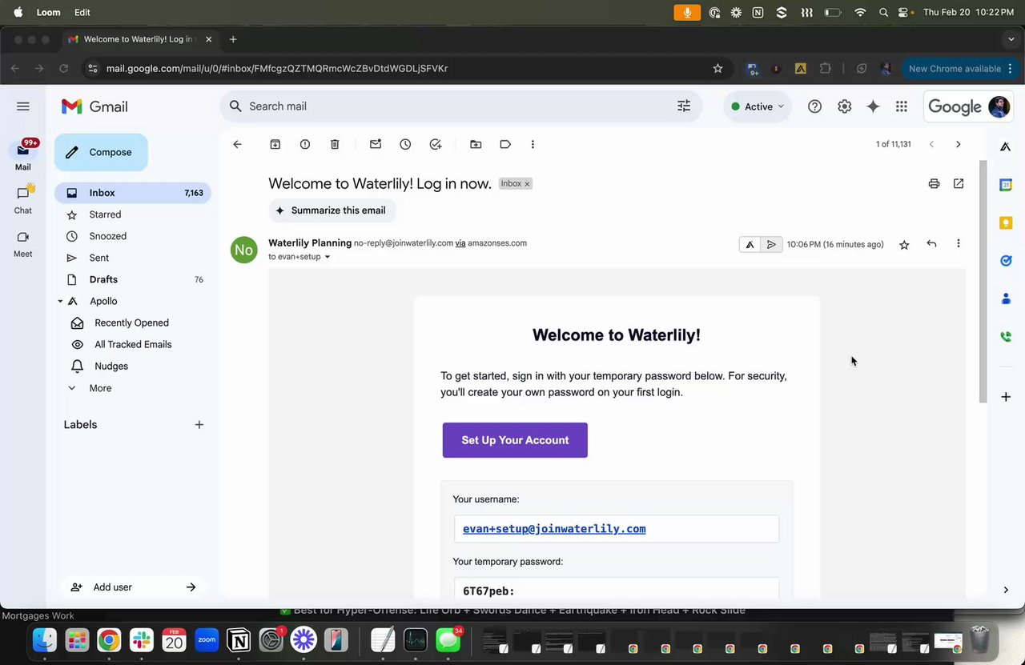The height and width of the screenshot is (665, 1025).
Task: Mark email as unread
Action: pos(376,144)
